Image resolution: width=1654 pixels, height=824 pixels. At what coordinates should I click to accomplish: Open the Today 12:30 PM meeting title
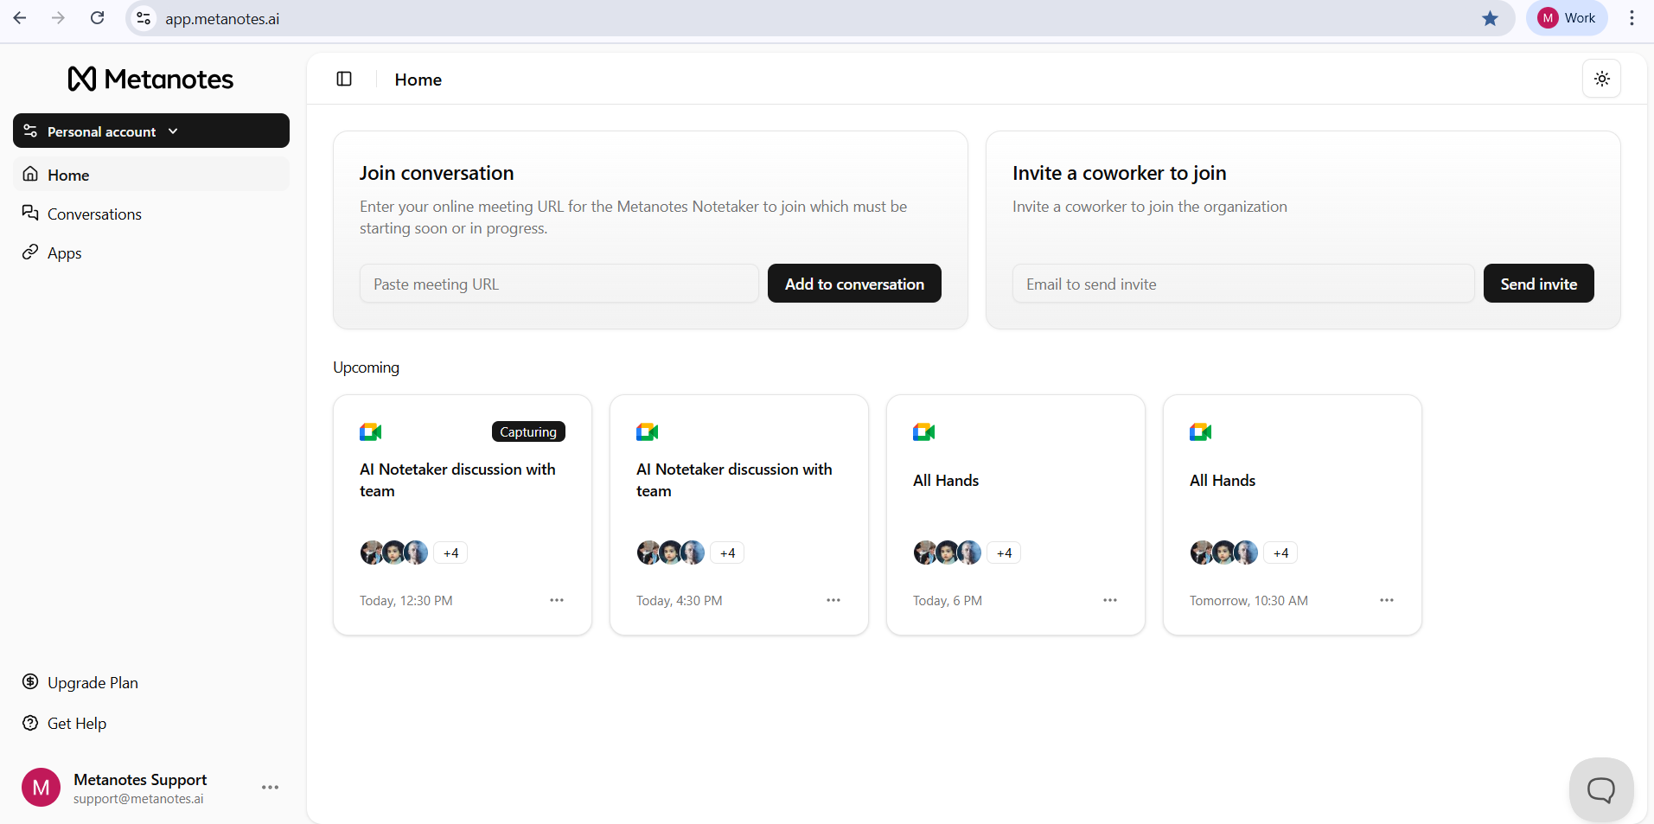click(457, 480)
